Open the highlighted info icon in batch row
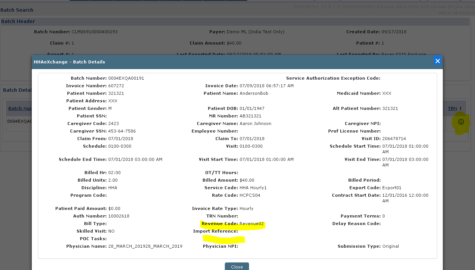This screenshot has width=475, height=270. tap(461, 122)
